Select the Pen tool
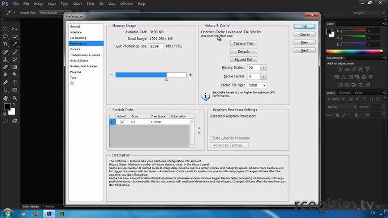The height and width of the screenshot is (218, 388). tap(6, 82)
